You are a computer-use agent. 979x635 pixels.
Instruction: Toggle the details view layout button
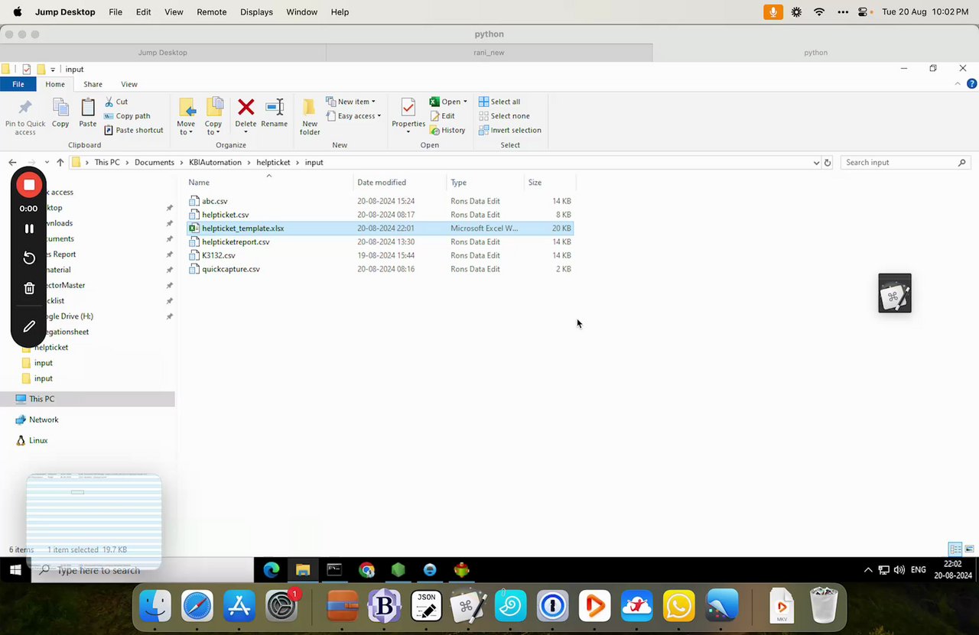point(955,549)
